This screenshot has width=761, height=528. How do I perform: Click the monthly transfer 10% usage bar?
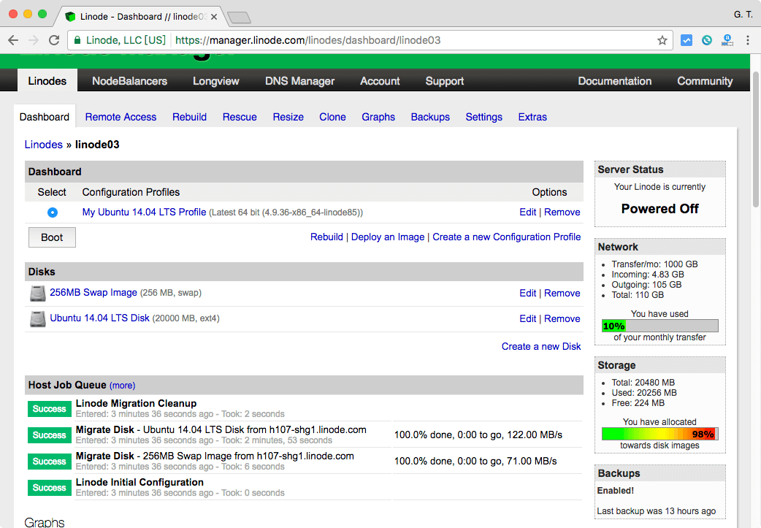pyautogui.click(x=659, y=326)
